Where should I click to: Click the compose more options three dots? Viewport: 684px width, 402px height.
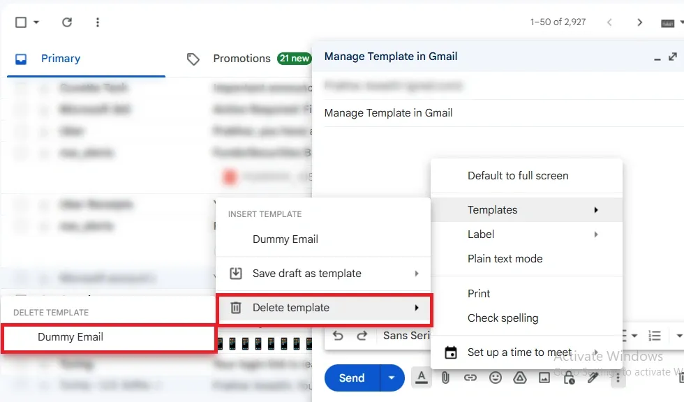(618, 378)
